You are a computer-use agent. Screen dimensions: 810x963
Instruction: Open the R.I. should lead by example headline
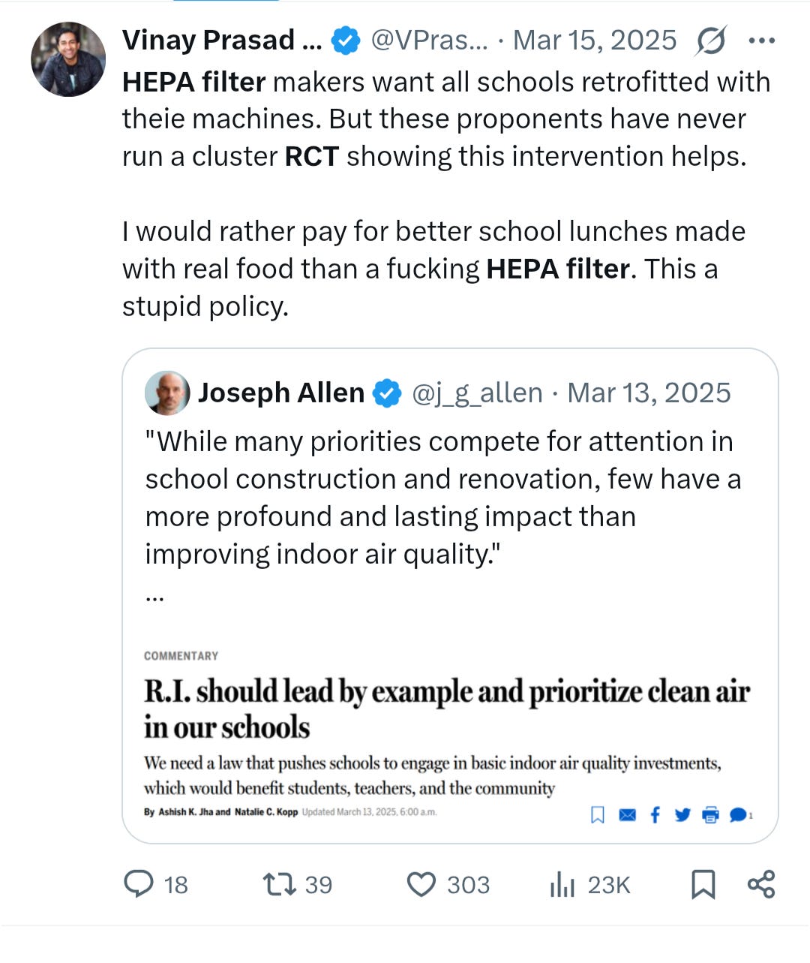coord(447,709)
